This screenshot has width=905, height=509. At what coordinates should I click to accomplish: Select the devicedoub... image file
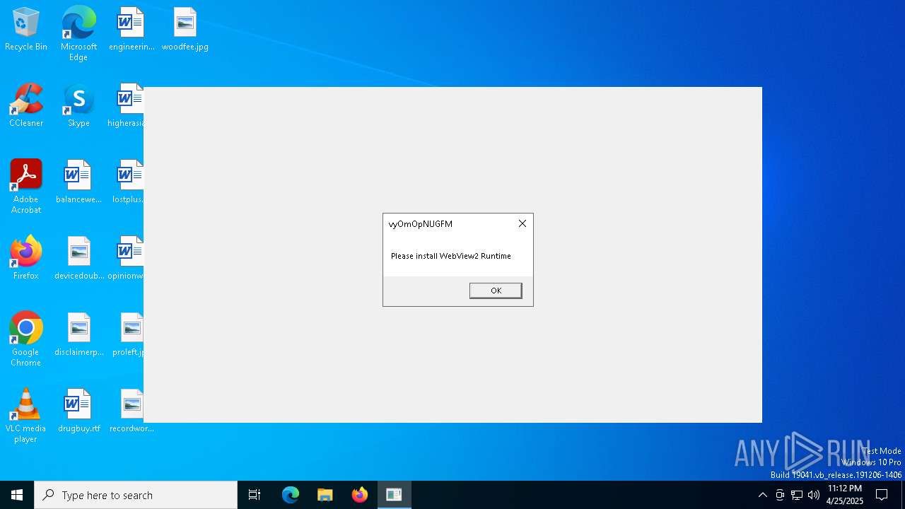[78, 259]
